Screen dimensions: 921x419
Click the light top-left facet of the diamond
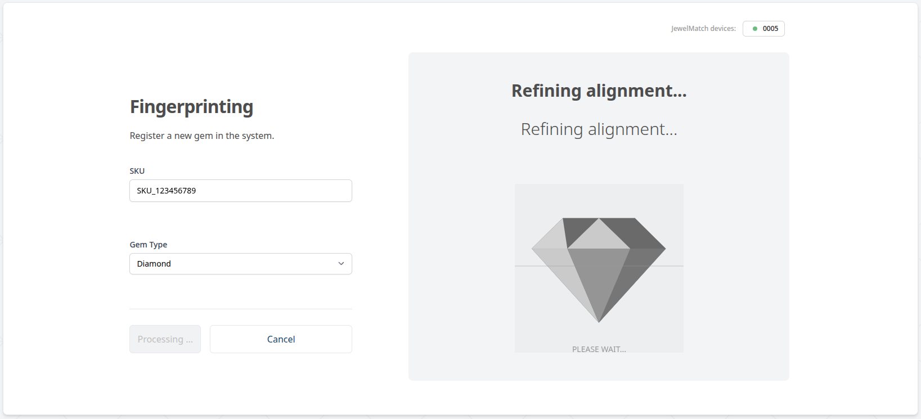pyautogui.click(x=550, y=236)
